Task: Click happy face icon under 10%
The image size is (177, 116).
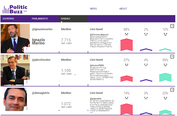Action: (x=165, y=34)
